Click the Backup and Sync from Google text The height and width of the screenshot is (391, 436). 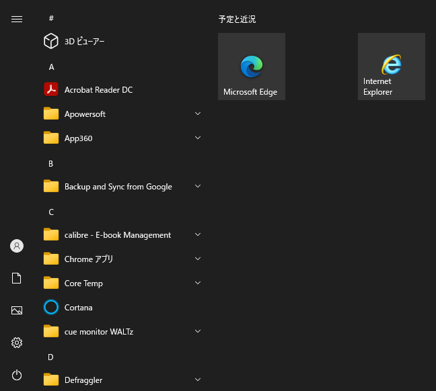(118, 187)
